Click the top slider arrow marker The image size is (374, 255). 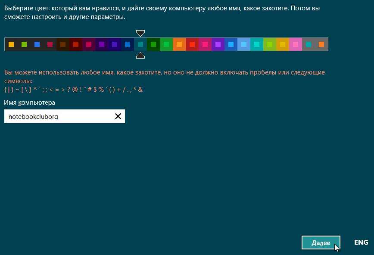(140, 33)
